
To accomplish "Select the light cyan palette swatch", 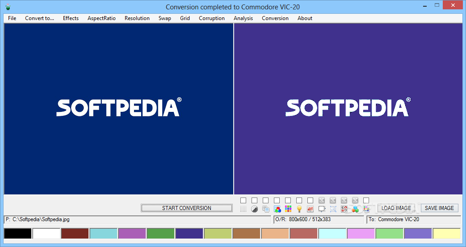I will tap(332, 233).
